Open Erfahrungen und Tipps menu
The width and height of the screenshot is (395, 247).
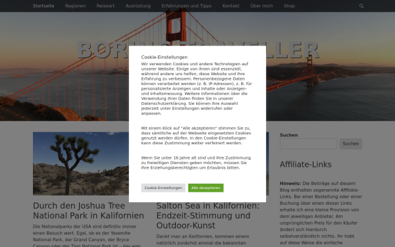pos(186,6)
